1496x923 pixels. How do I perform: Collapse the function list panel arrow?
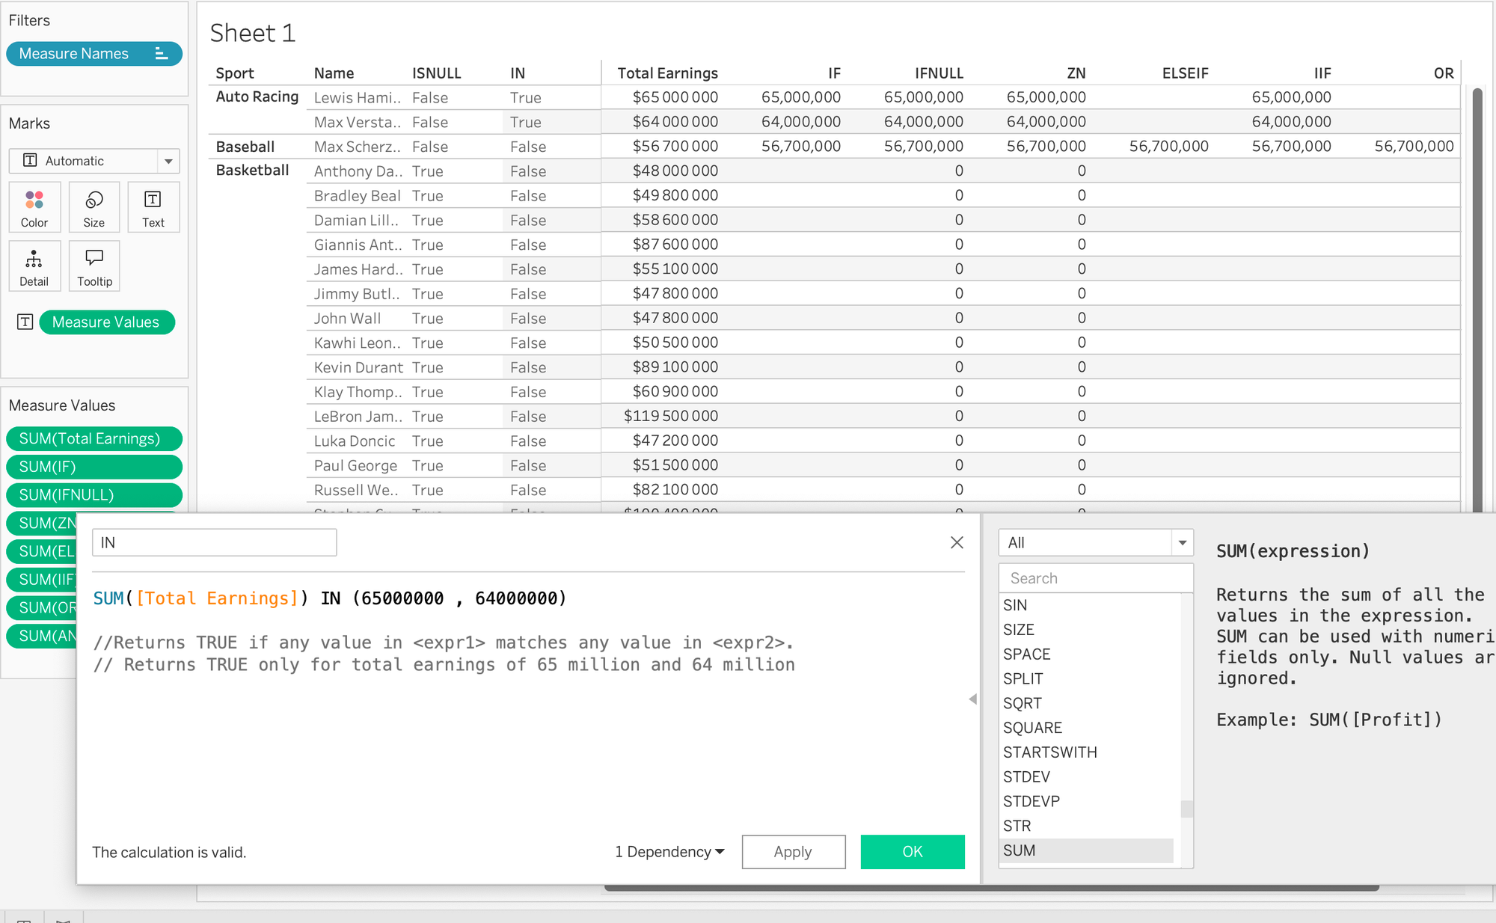coord(972,699)
